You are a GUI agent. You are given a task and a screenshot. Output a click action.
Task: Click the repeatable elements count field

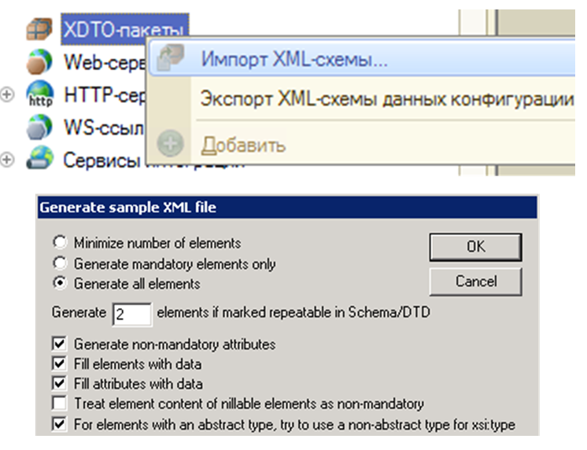pyautogui.click(x=132, y=314)
